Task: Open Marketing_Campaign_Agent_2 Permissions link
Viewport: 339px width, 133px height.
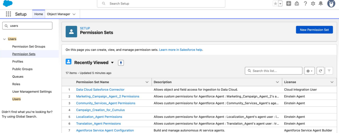Action: (107, 96)
